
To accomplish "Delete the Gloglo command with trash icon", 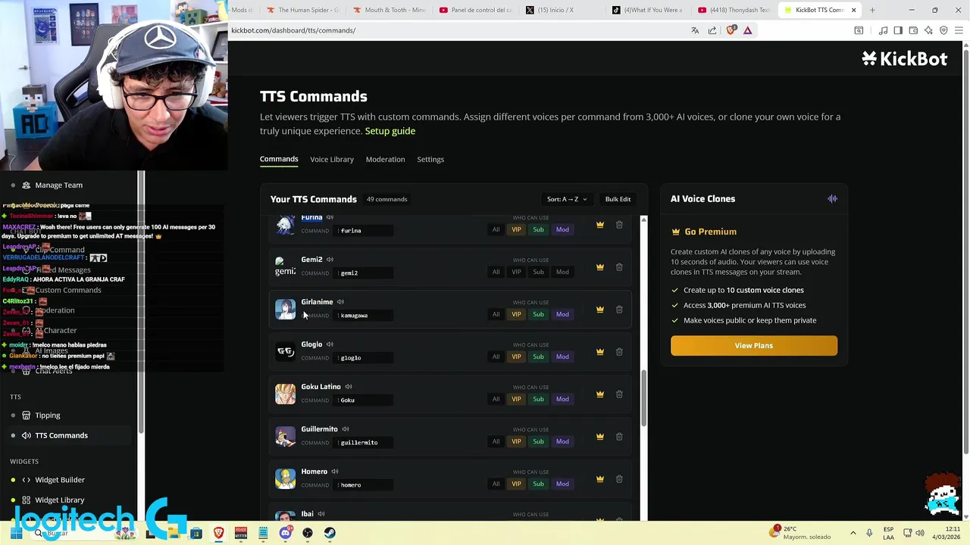I will [619, 352].
